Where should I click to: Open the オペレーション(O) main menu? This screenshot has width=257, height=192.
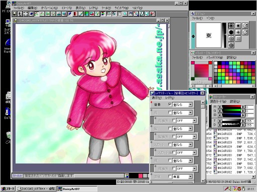click(49, 8)
